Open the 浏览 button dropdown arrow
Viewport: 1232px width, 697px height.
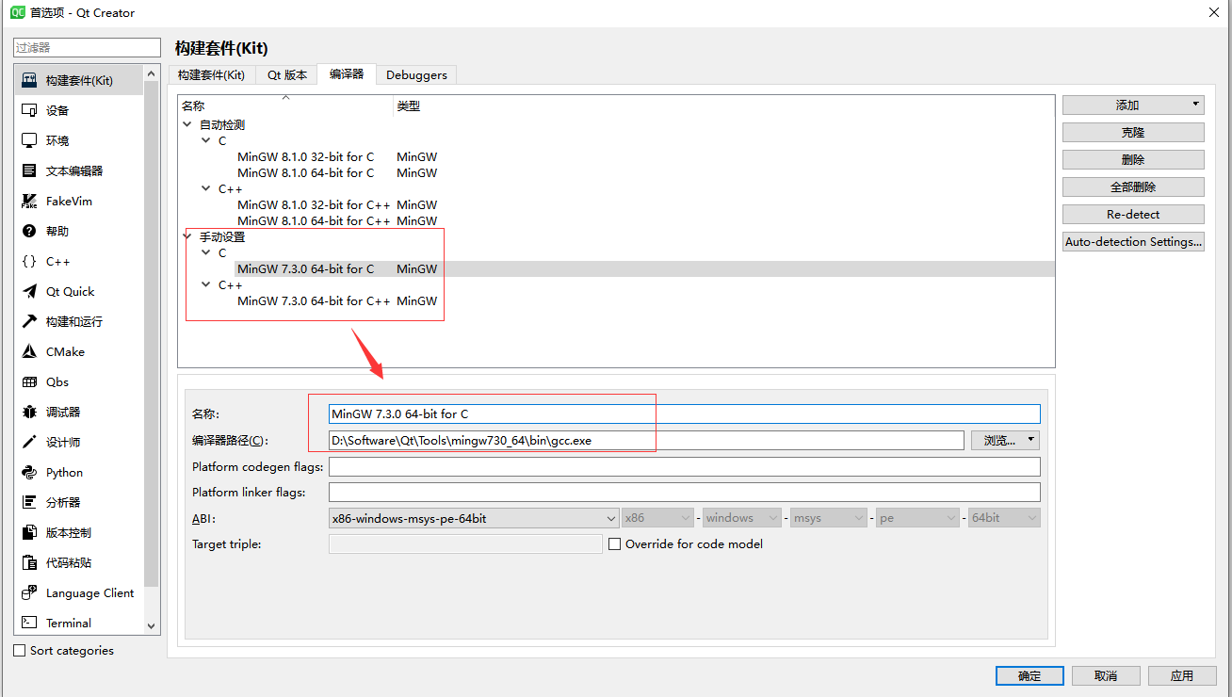point(1032,440)
